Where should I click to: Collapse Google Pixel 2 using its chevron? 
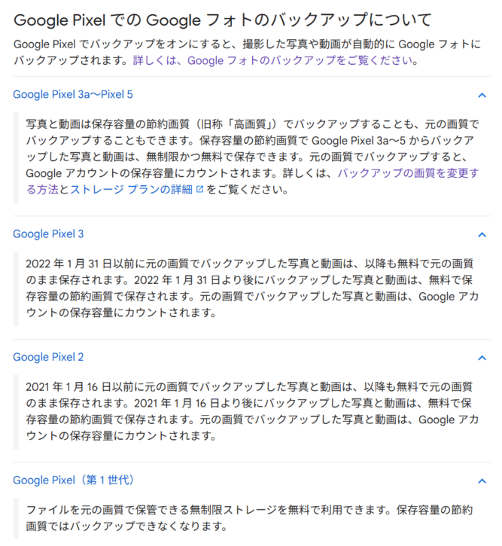tap(482, 358)
